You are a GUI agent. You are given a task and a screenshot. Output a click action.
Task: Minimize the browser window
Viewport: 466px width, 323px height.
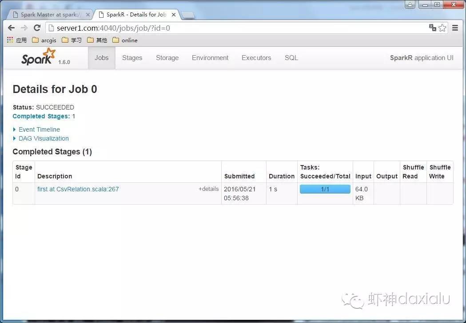click(x=425, y=4)
